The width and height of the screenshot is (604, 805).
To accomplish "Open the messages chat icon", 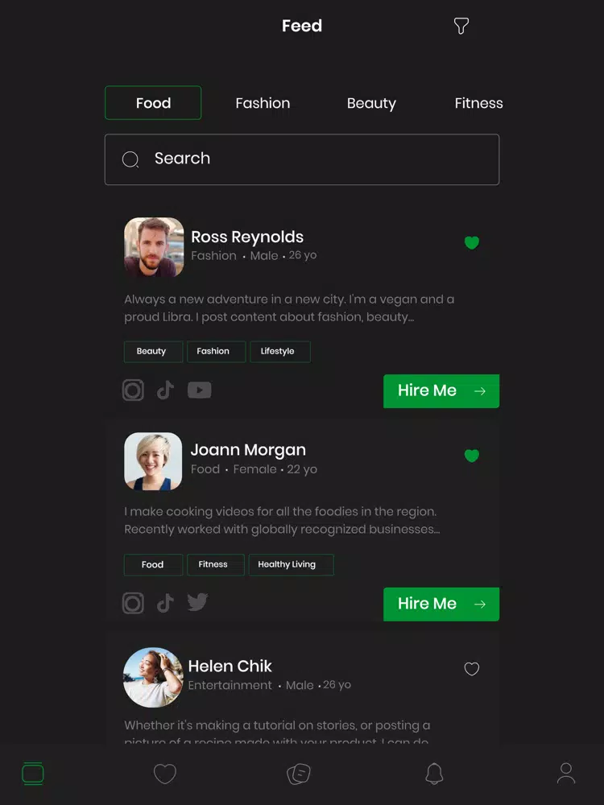I will [x=299, y=774].
